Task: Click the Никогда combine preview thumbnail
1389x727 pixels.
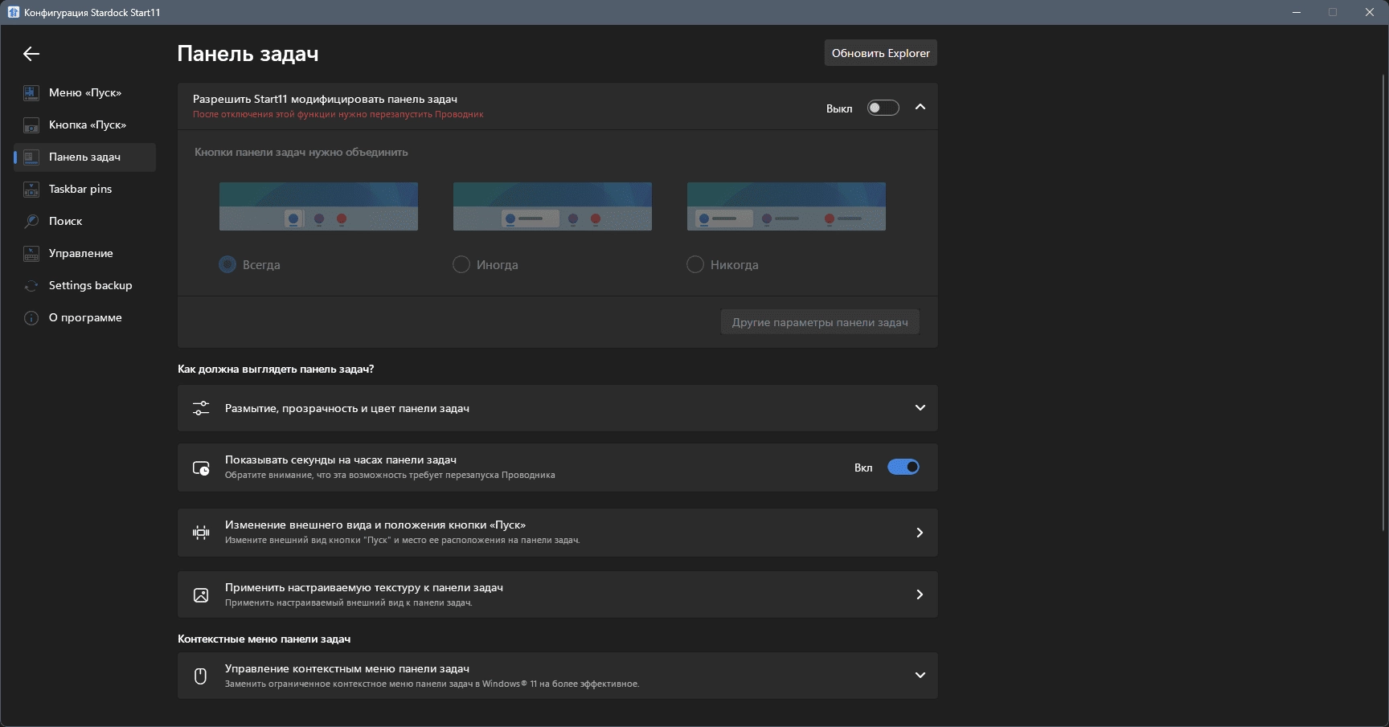Action: (x=786, y=206)
